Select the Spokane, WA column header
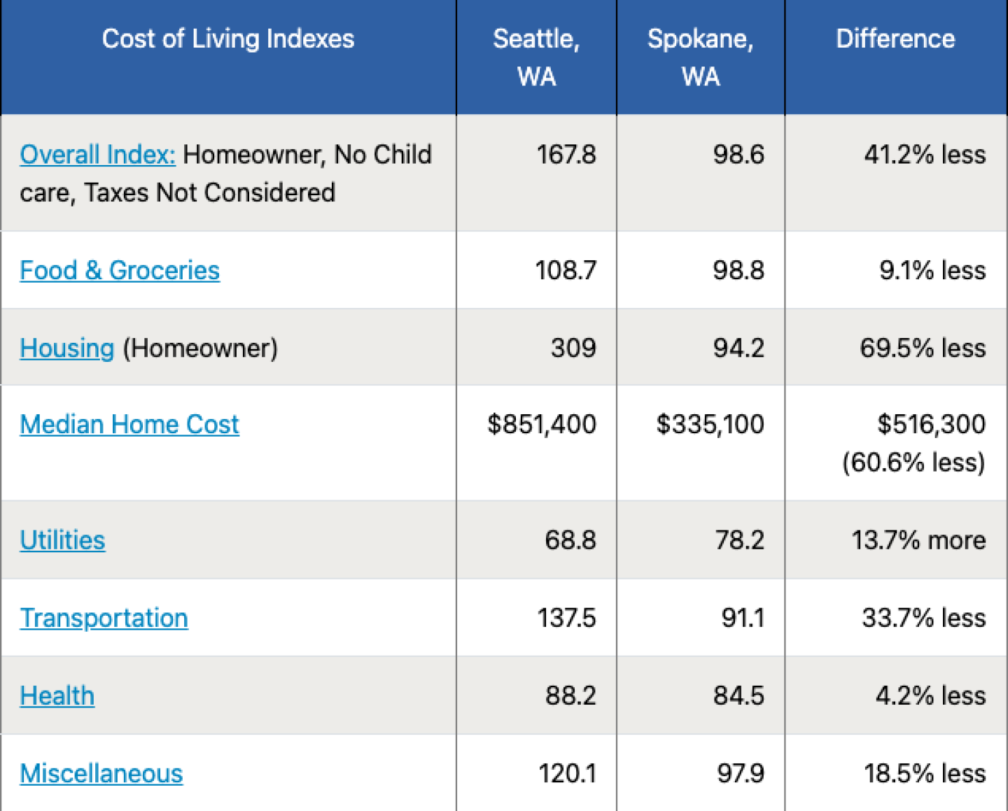Image resolution: width=1008 pixels, height=811 pixels. (700, 57)
